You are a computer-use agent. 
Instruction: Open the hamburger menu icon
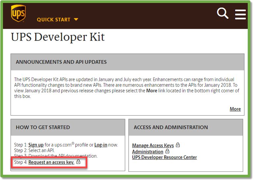pos(240,14)
